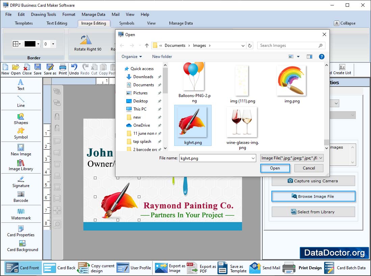
Task: Click the Open button in dialog
Action: pos(275,168)
